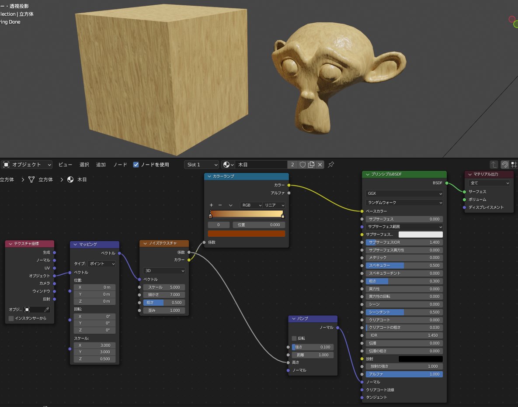Click the eyedropper in テクスチャ座標 node

pyautogui.click(x=47, y=309)
